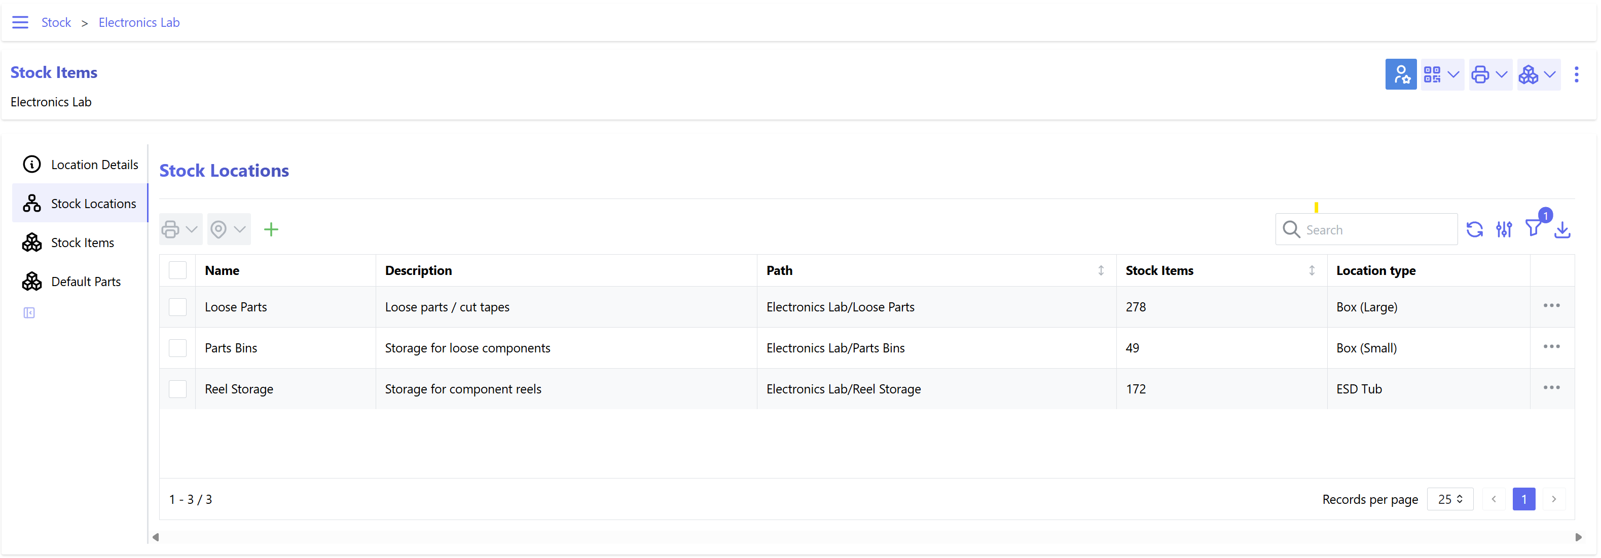Click the hamburger navigation menu icon
The image size is (1601, 558).
tap(20, 22)
